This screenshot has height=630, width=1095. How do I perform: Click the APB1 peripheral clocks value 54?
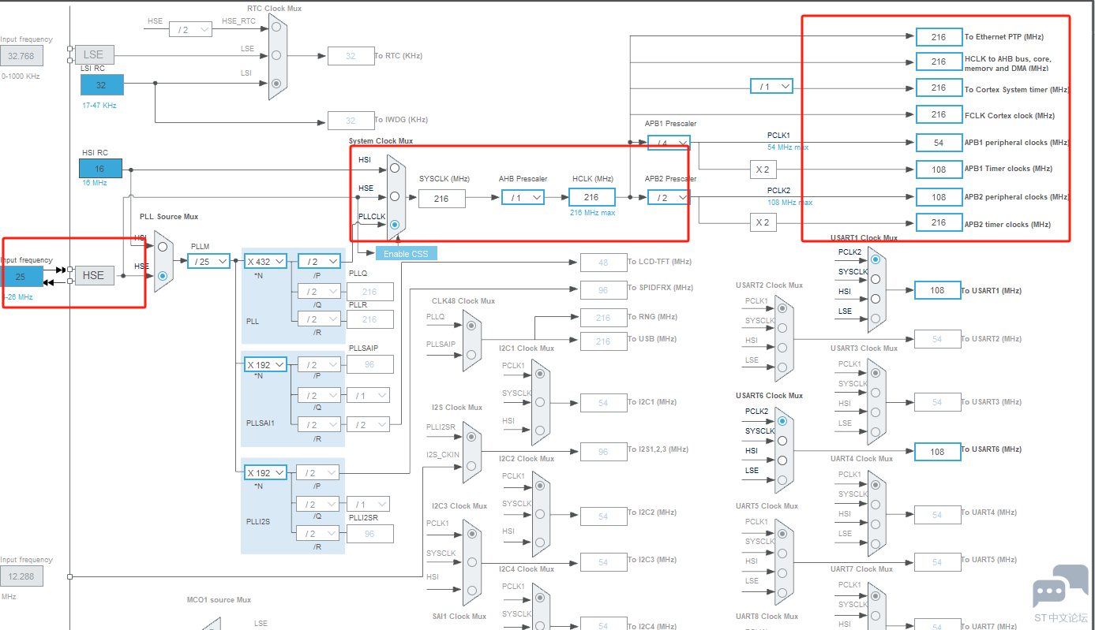coord(939,143)
